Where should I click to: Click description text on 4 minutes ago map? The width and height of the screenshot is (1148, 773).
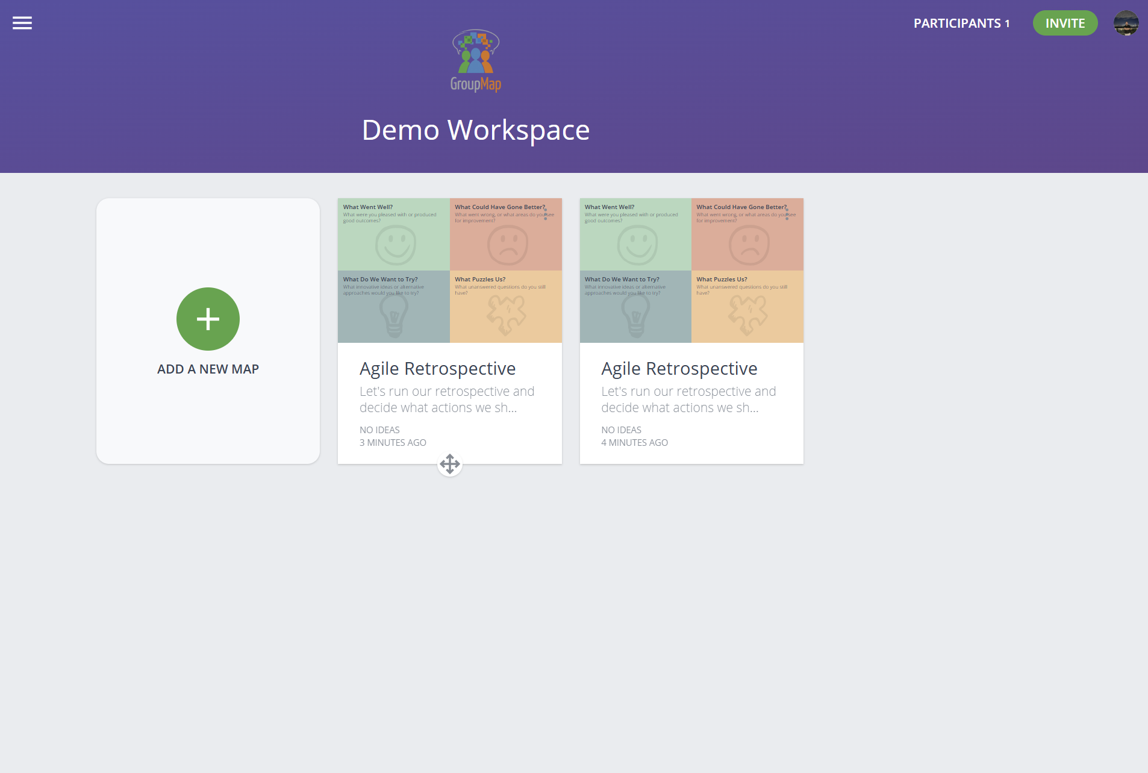pos(688,399)
